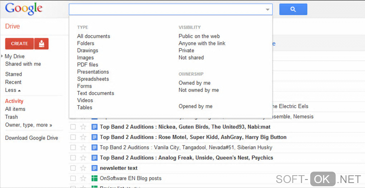Select Anyone with the link visibility

pos(202,43)
